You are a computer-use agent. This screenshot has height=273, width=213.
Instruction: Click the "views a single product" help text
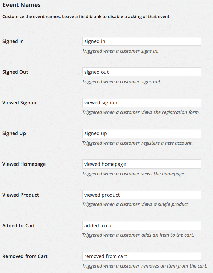tap(135, 204)
